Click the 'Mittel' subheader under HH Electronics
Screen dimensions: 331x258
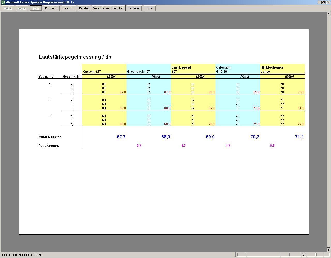tap(289, 77)
